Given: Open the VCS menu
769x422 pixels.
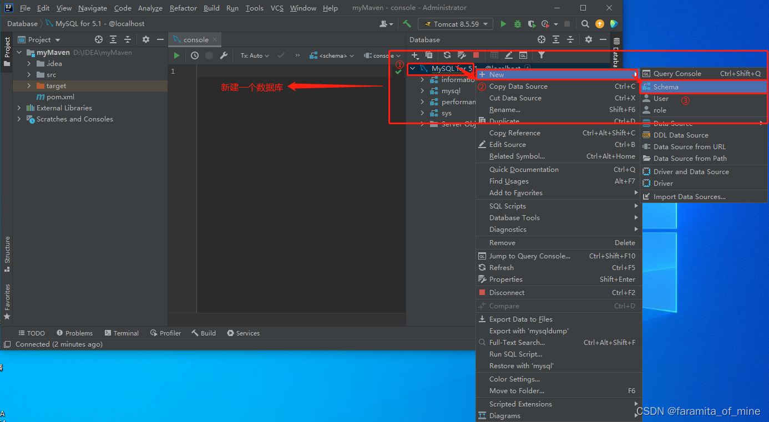Looking at the screenshot, I should [277, 8].
